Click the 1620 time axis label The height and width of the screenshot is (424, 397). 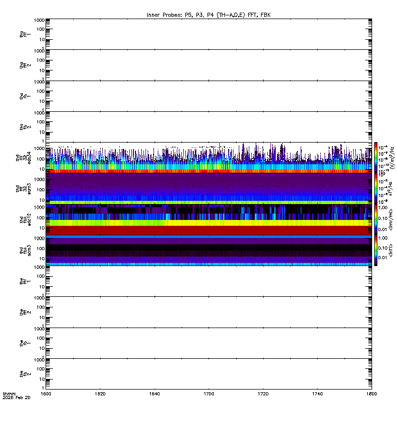[100, 394]
